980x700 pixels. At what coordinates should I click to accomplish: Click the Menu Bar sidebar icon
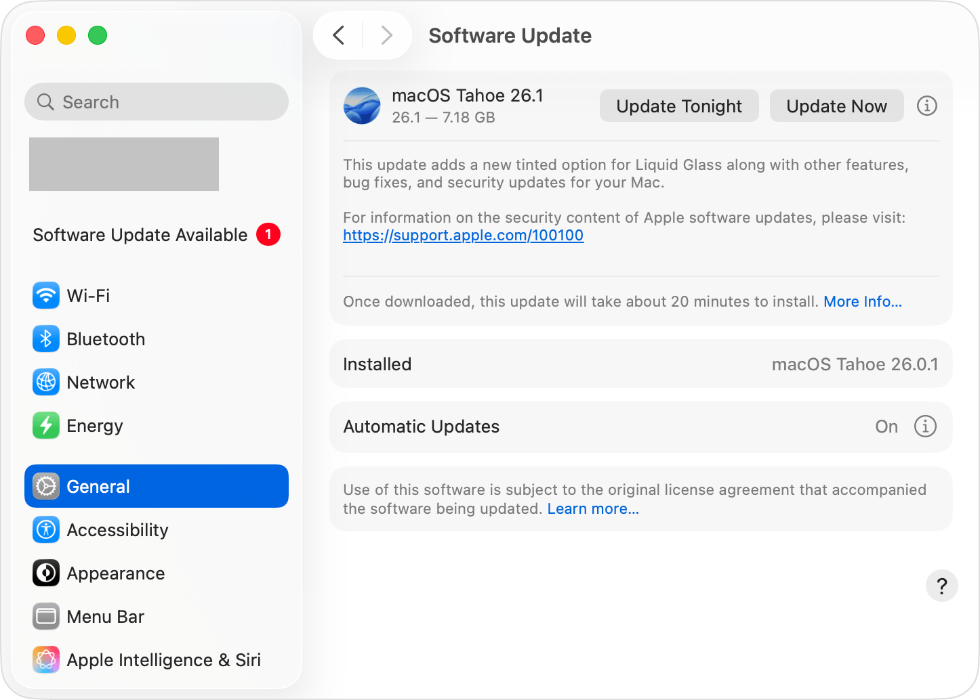click(46, 617)
